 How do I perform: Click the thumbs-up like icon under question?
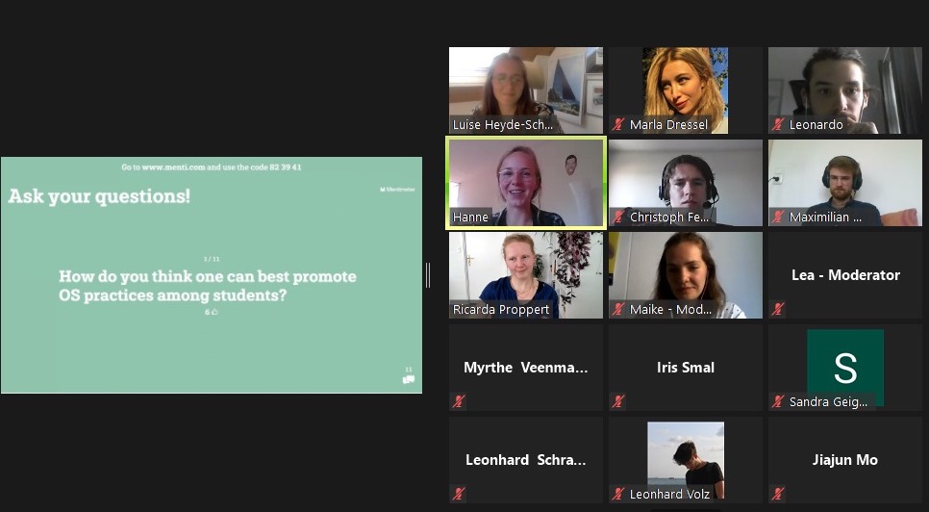click(x=214, y=312)
